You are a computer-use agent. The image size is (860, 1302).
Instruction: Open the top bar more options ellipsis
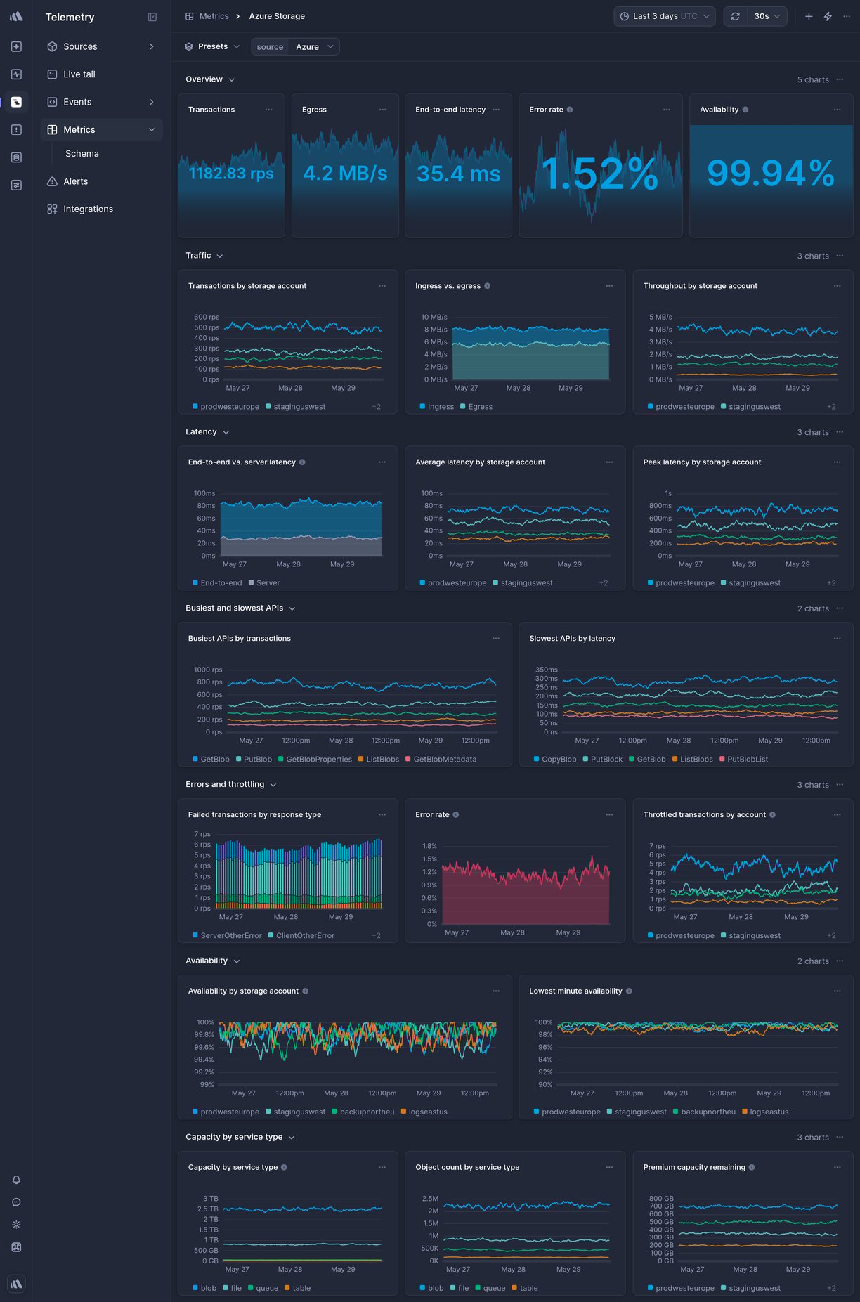click(x=847, y=16)
